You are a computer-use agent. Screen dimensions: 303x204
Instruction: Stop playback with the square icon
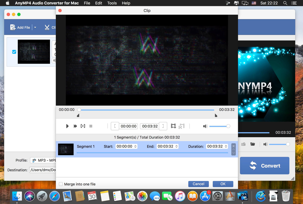pyautogui.click(x=91, y=126)
